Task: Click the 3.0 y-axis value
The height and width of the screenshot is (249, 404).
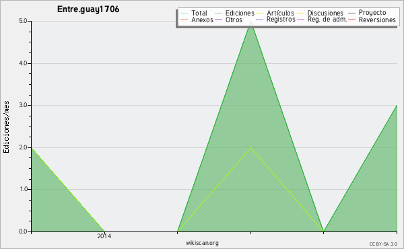Action: pyautogui.click(x=23, y=105)
